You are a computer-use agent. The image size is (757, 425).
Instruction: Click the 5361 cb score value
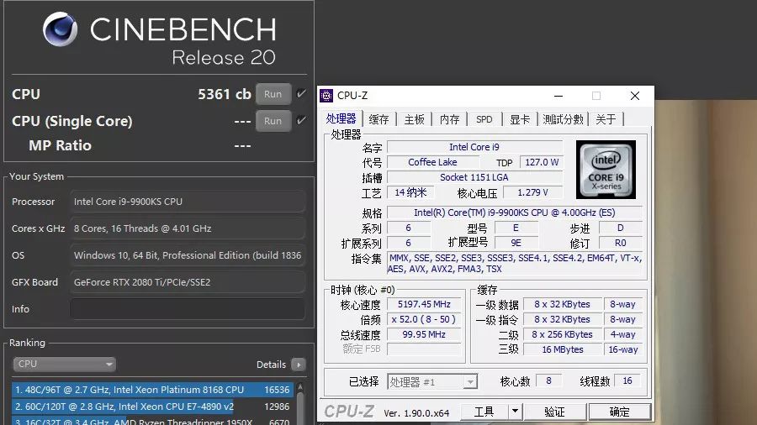pyautogui.click(x=225, y=94)
